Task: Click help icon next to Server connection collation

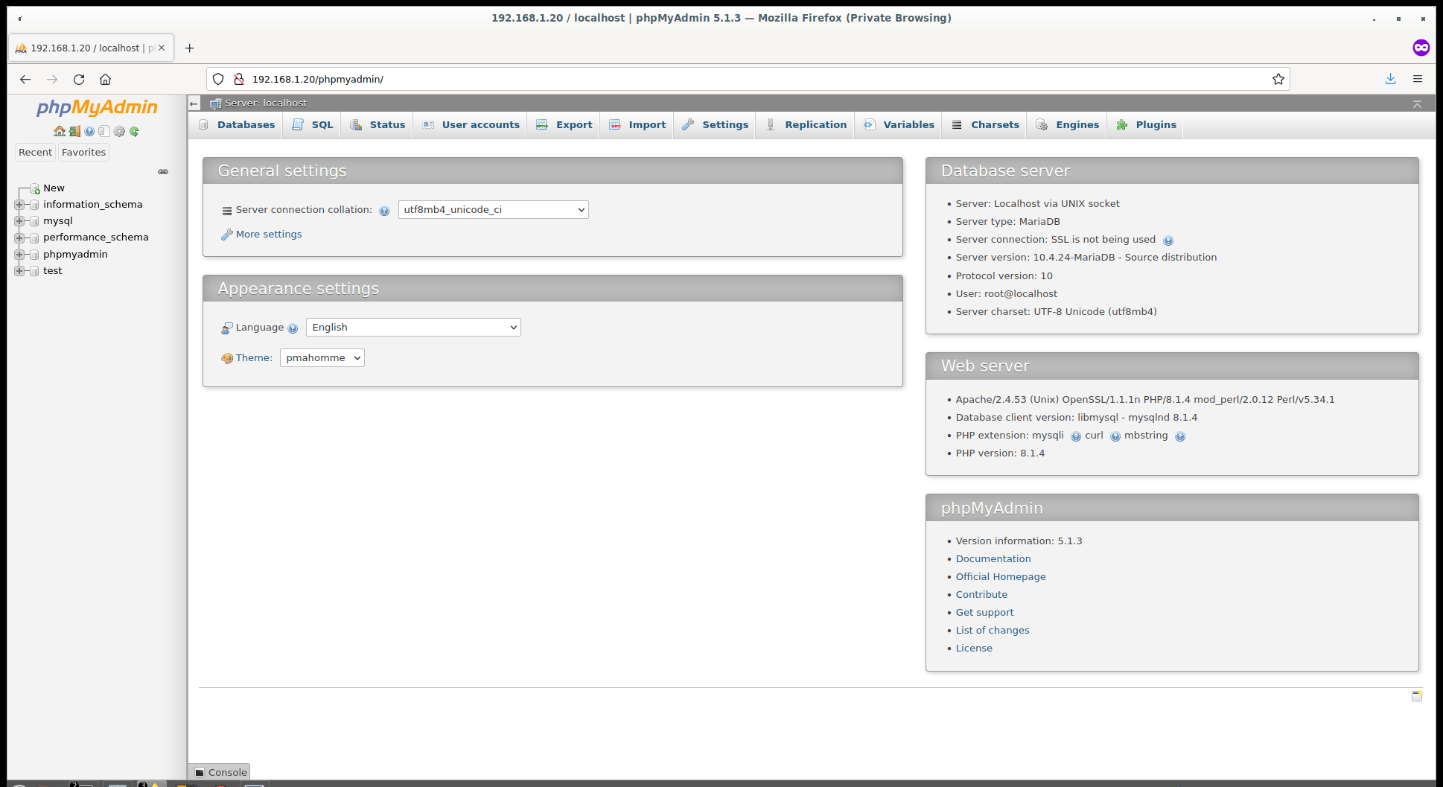Action: [384, 211]
